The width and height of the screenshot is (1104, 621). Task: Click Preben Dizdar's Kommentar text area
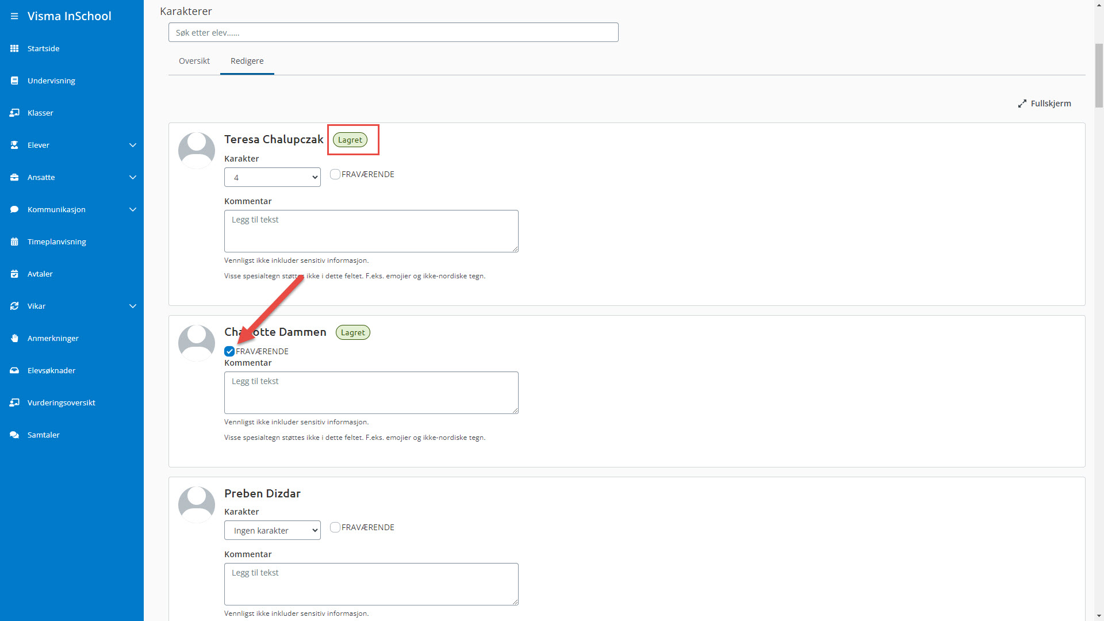[371, 584]
